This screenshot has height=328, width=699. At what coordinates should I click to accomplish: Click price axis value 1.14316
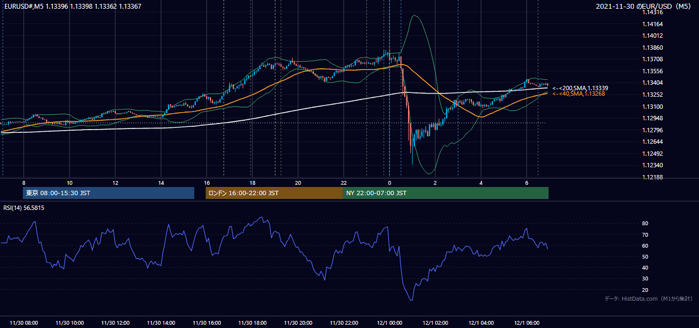click(653, 13)
